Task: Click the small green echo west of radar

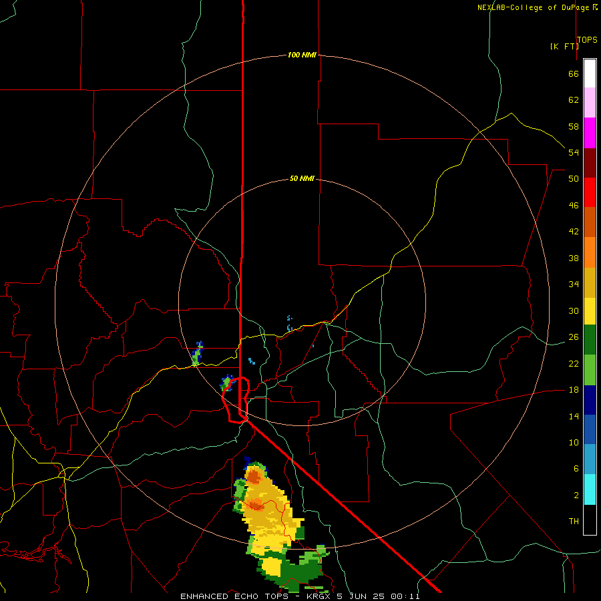Action: 196,355
